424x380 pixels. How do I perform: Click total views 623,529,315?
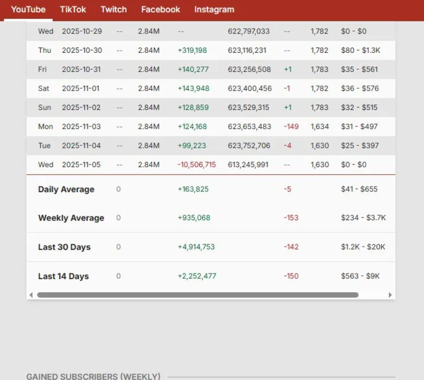(x=248, y=108)
